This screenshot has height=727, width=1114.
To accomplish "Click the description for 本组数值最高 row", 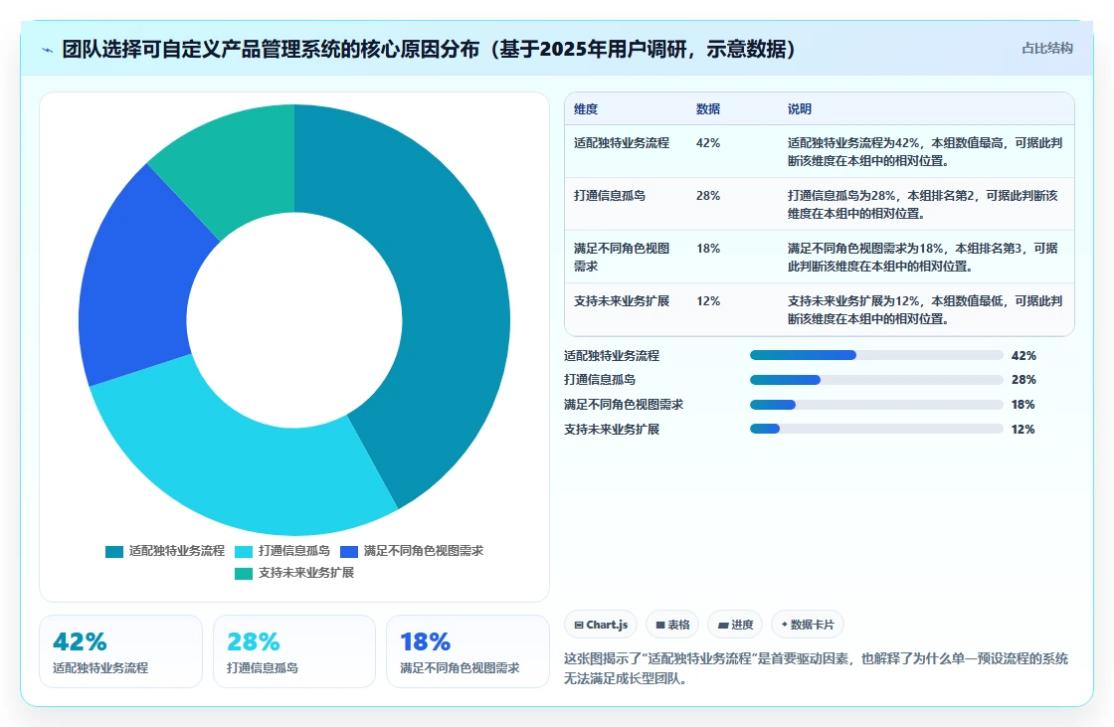I will 925,152.
